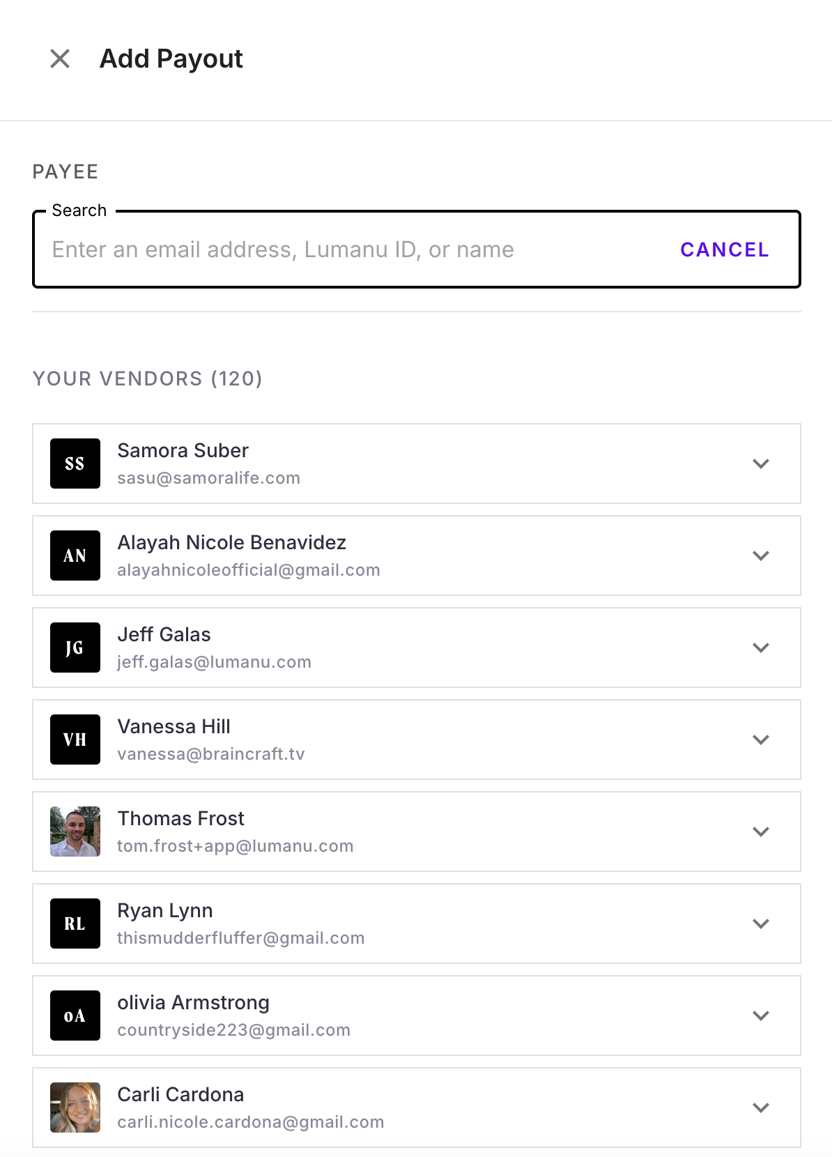The height and width of the screenshot is (1157, 832).
Task: Expand Jeff Galas vendor details
Action: click(x=761, y=648)
